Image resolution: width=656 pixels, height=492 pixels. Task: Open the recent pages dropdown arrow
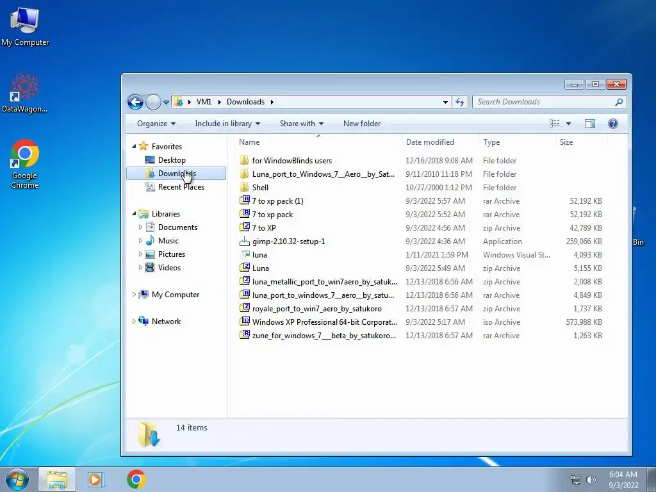coord(166,102)
